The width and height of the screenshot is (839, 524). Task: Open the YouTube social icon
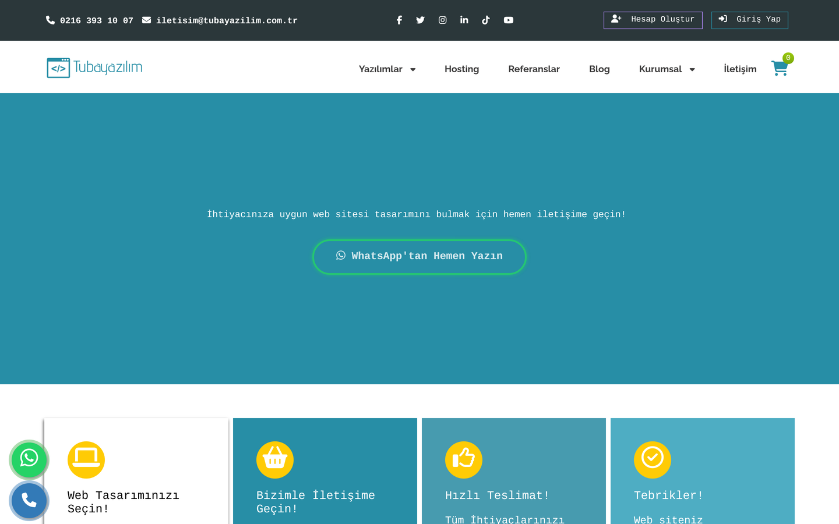[509, 20]
